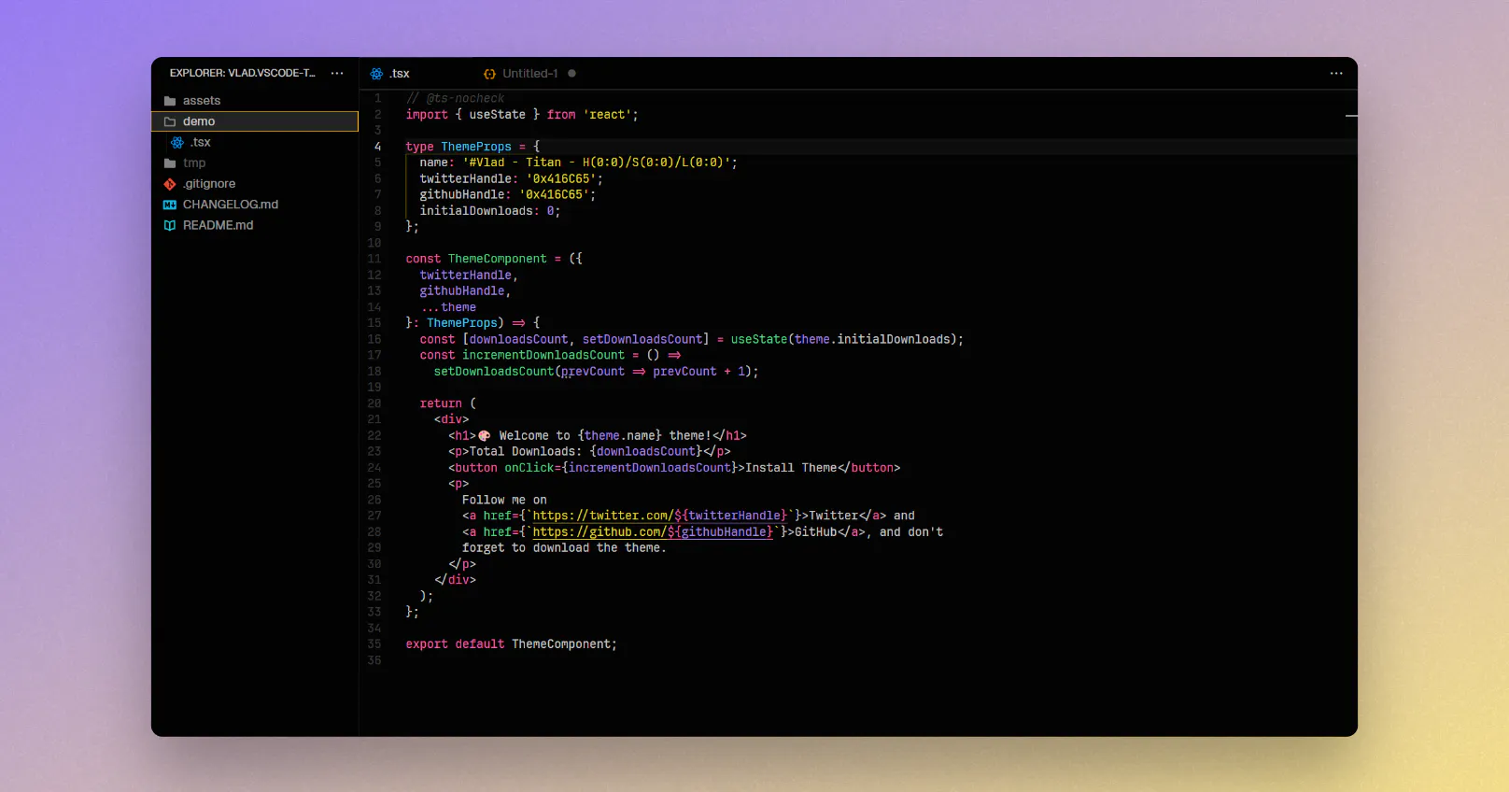Image resolution: width=1509 pixels, height=792 pixels.
Task: Click the 'react' string literal
Action: pyautogui.click(x=607, y=115)
